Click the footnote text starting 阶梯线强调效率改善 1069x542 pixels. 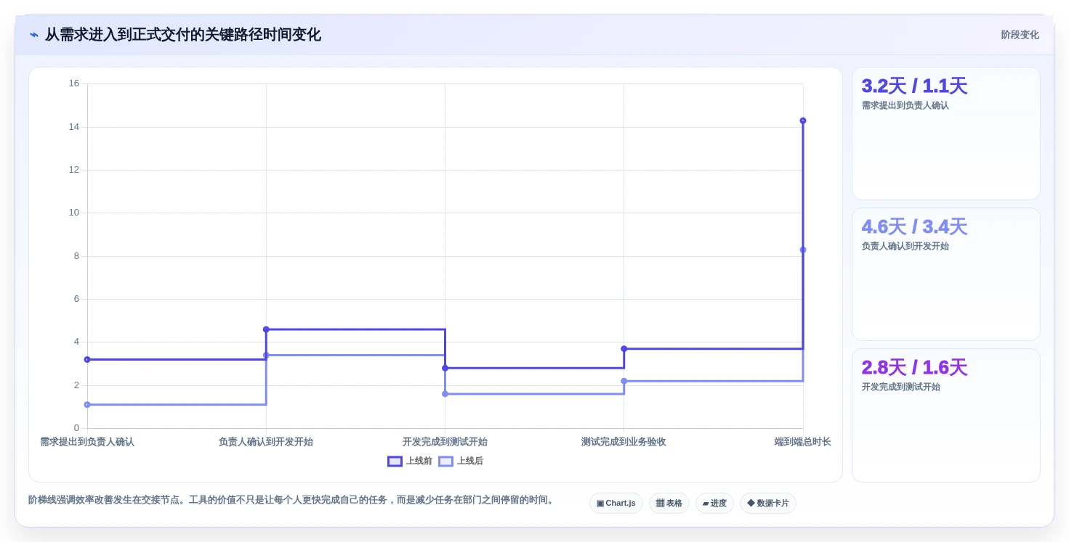[x=292, y=500]
